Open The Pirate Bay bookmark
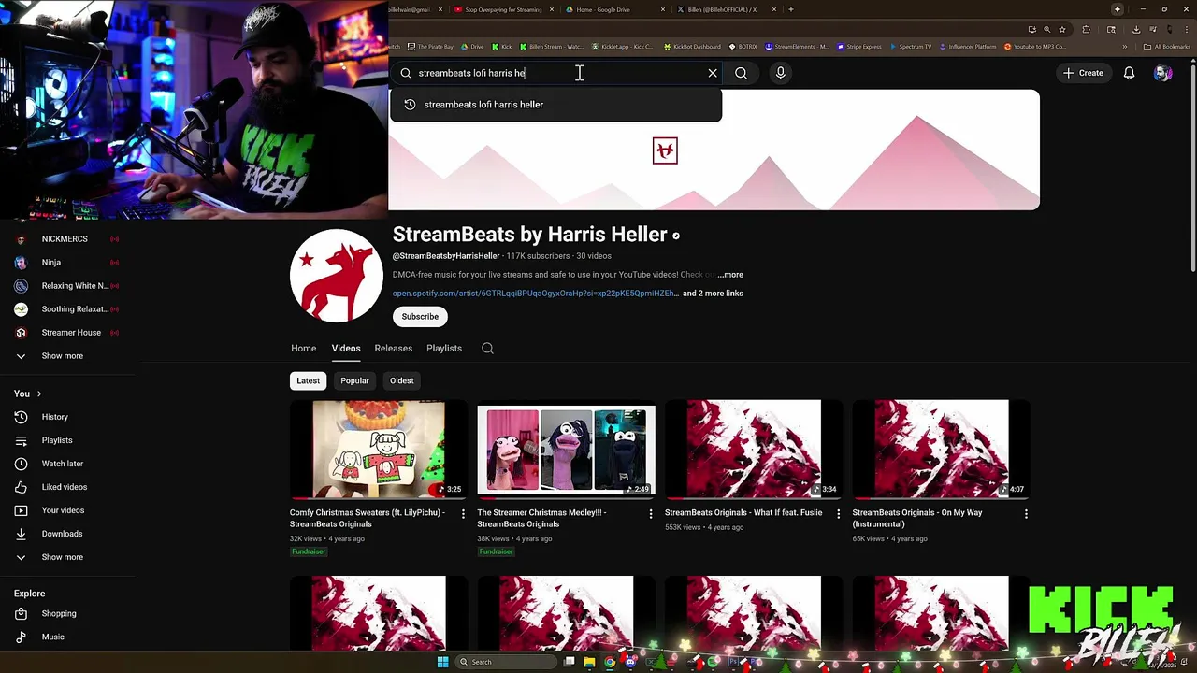Image resolution: width=1197 pixels, height=673 pixels. (430, 47)
